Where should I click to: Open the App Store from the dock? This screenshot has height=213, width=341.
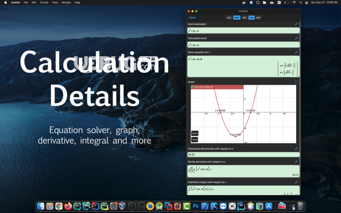coord(269,206)
